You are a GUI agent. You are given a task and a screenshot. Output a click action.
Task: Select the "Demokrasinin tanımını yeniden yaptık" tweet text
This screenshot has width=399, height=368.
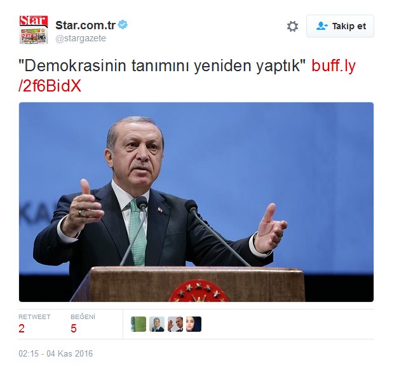[x=162, y=66]
